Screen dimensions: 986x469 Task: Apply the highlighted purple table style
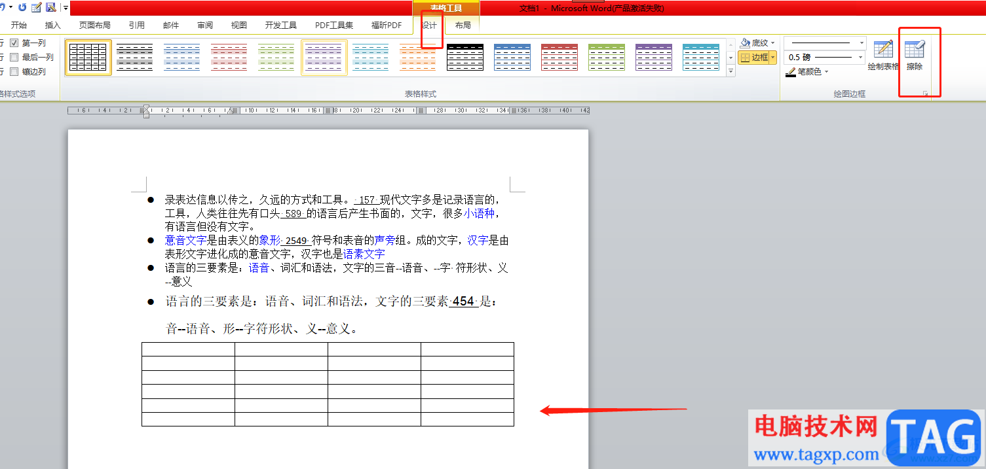(x=324, y=58)
